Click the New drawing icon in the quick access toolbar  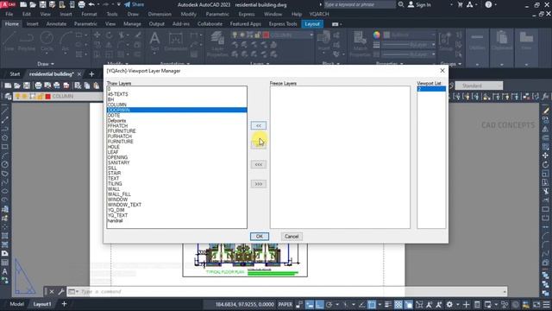(23, 4)
